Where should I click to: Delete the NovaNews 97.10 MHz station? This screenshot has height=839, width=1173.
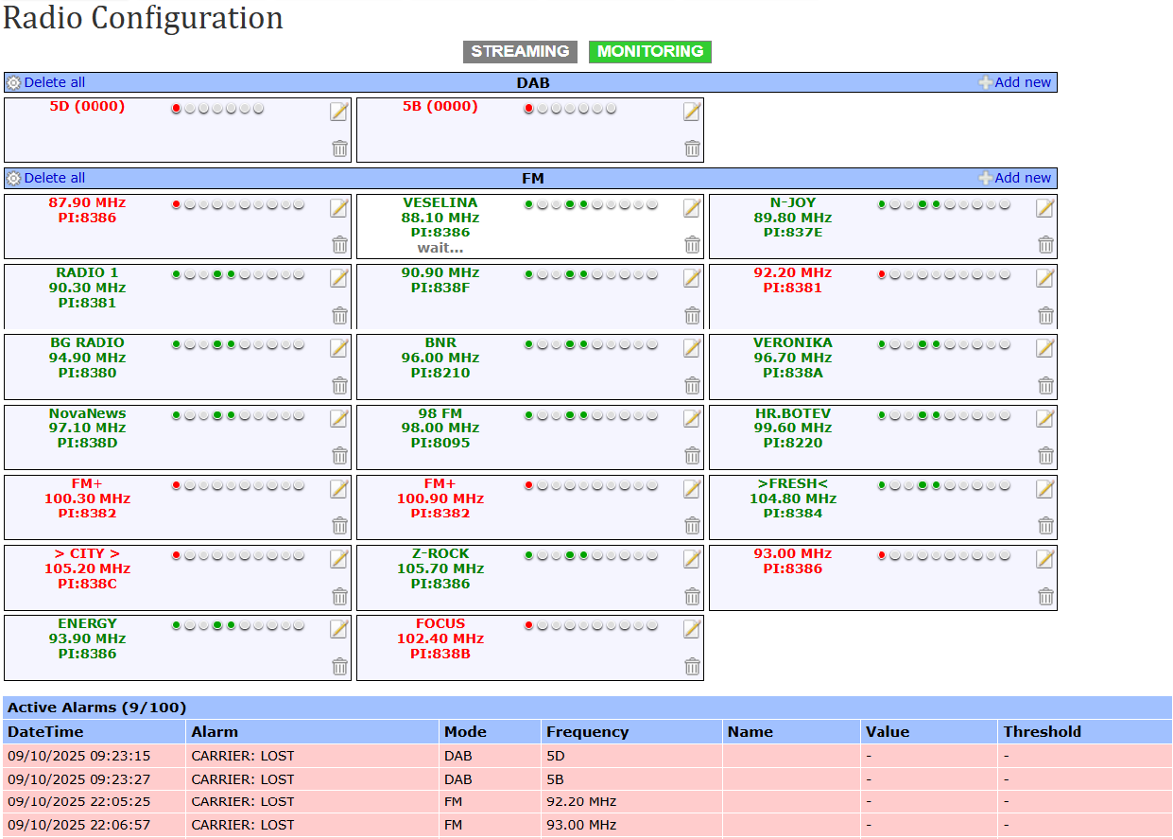click(x=340, y=456)
